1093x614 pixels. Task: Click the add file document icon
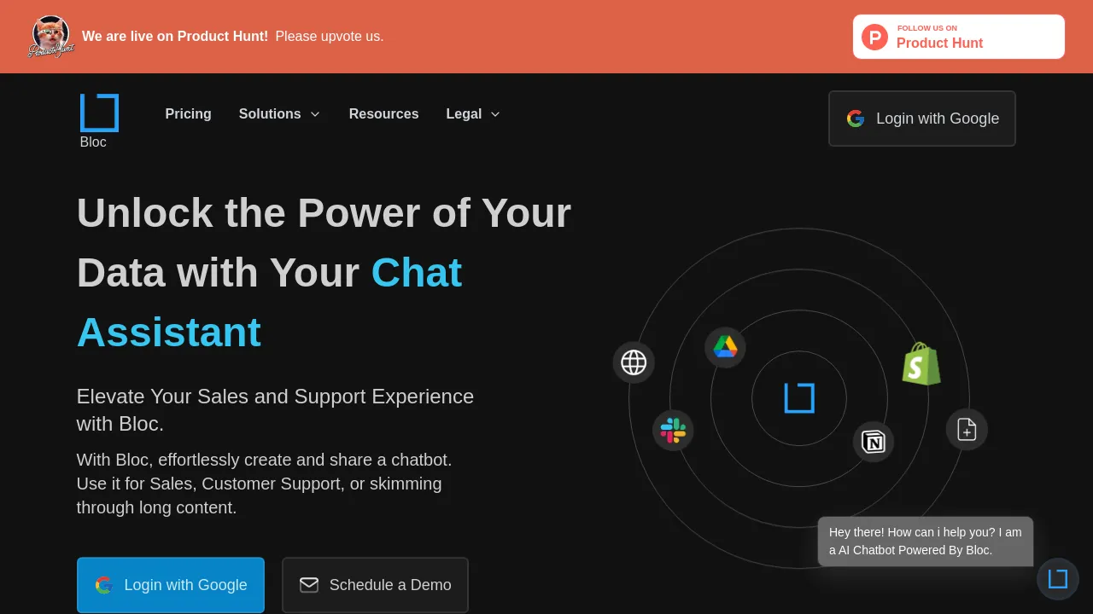(x=967, y=429)
